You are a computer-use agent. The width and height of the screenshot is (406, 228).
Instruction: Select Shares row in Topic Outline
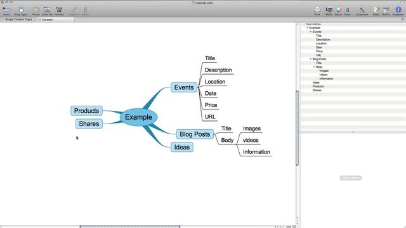353,90
